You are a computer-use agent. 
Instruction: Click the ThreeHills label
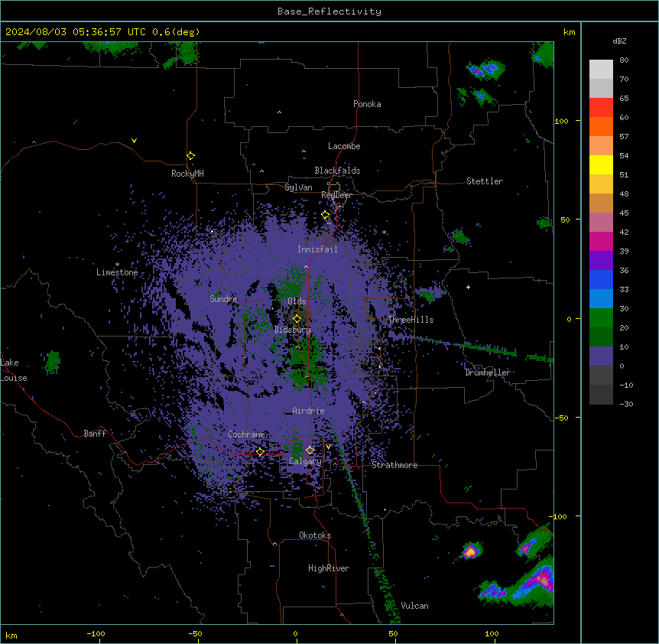tap(411, 320)
